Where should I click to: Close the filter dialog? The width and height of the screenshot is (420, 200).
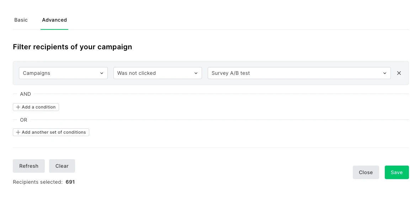(366, 172)
